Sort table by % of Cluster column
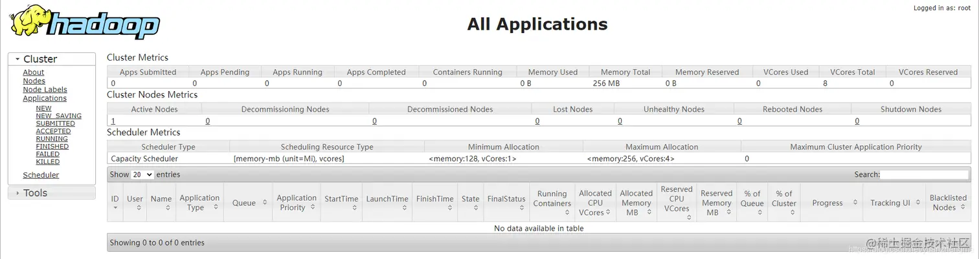The height and width of the screenshot is (259, 979). click(783, 202)
